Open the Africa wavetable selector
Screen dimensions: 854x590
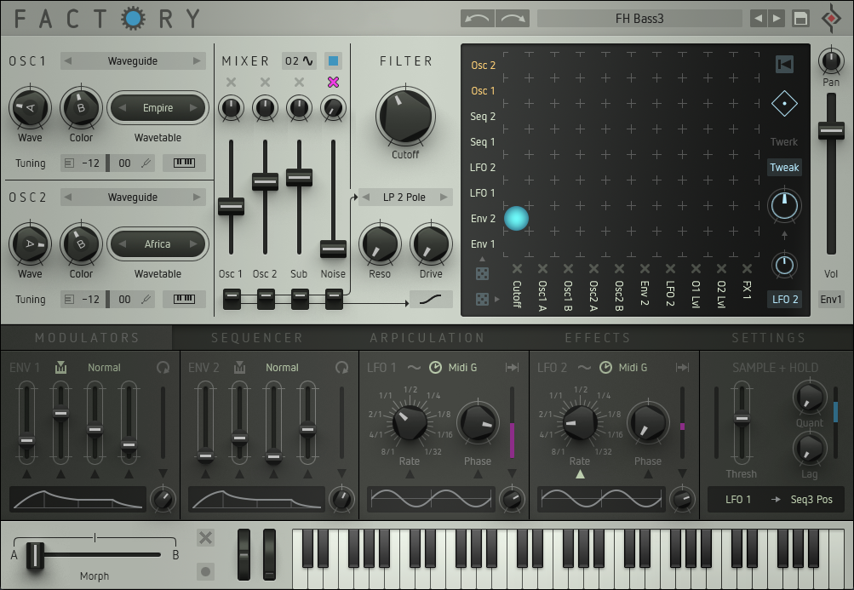(158, 244)
